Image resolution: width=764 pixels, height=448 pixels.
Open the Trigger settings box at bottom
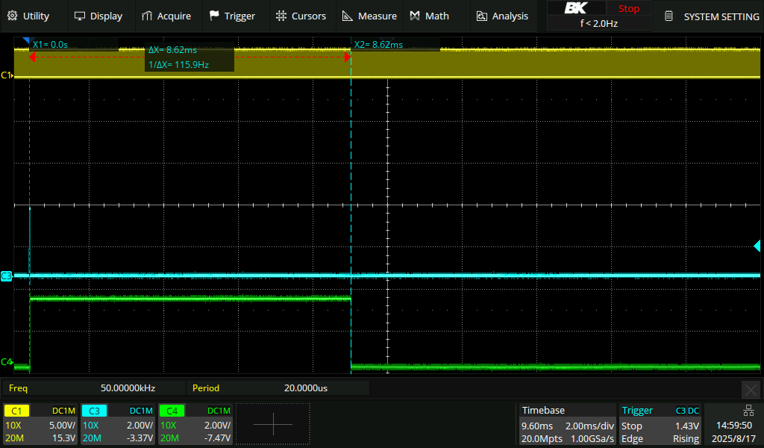(x=660, y=424)
